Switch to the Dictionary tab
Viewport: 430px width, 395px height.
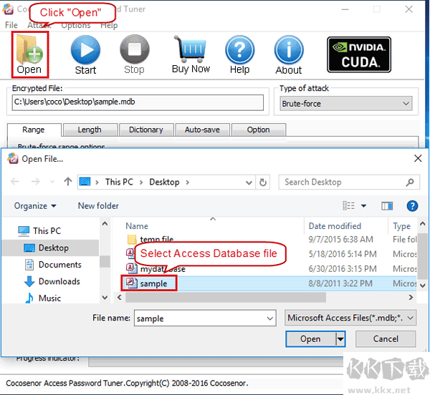146,130
